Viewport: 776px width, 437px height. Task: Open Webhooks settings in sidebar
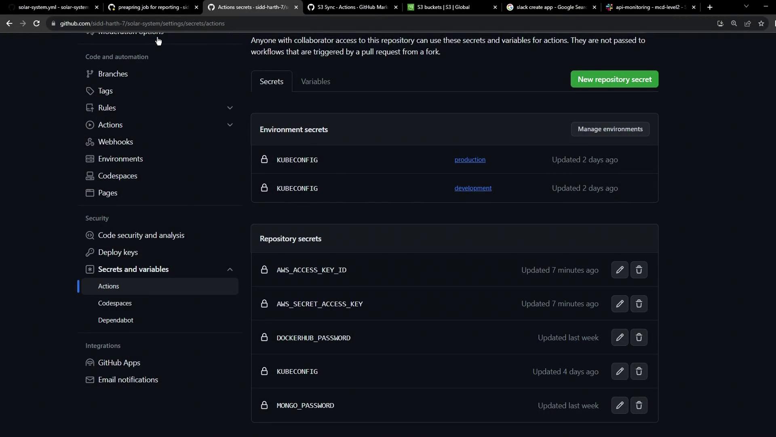[x=115, y=142]
